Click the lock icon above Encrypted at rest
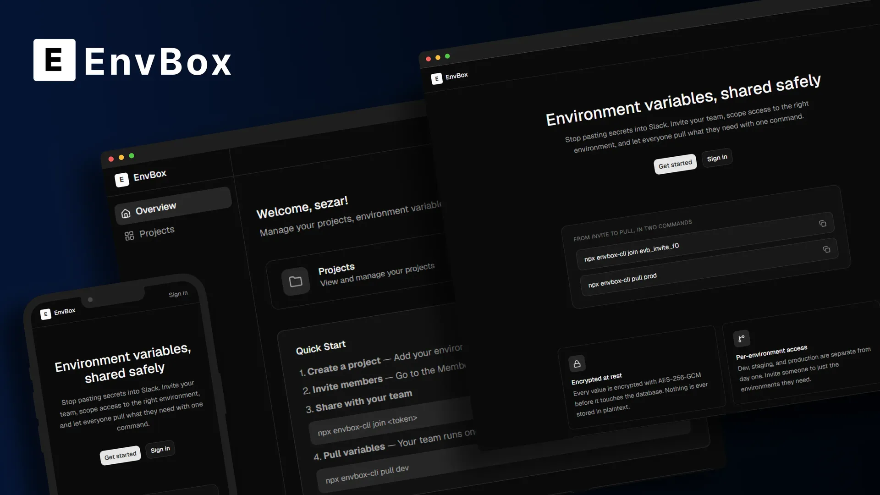The height and width of the screenshot is (495, 880). [577, 363]
